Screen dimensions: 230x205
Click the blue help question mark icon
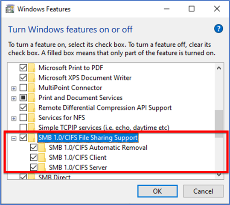[218, 29]
